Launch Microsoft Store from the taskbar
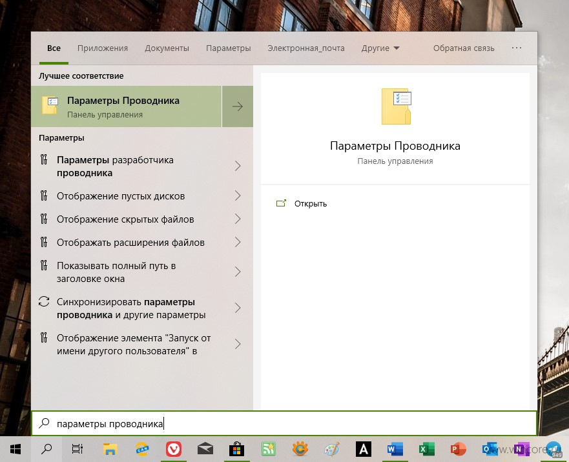Viewport: 569px width, 462px height. (236, 449)
